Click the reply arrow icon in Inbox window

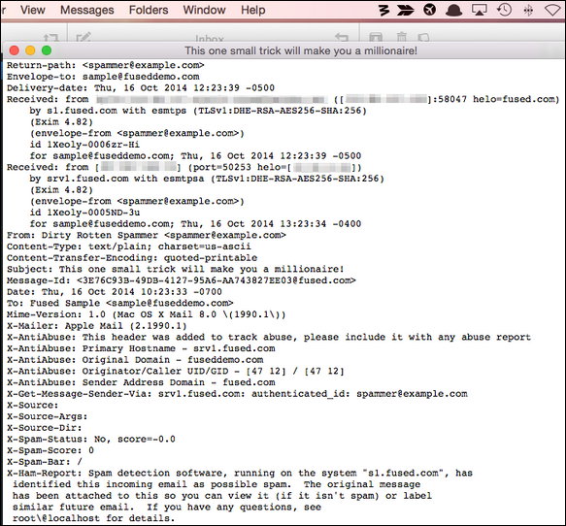pyautogui.click(x=342, y=37)
